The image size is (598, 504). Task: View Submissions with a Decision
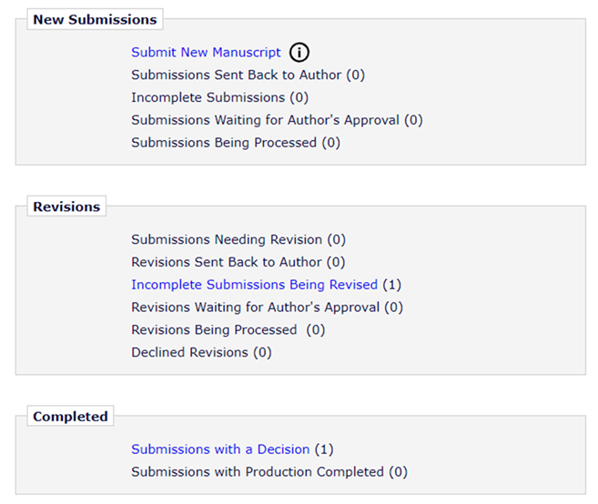[220, 449]
